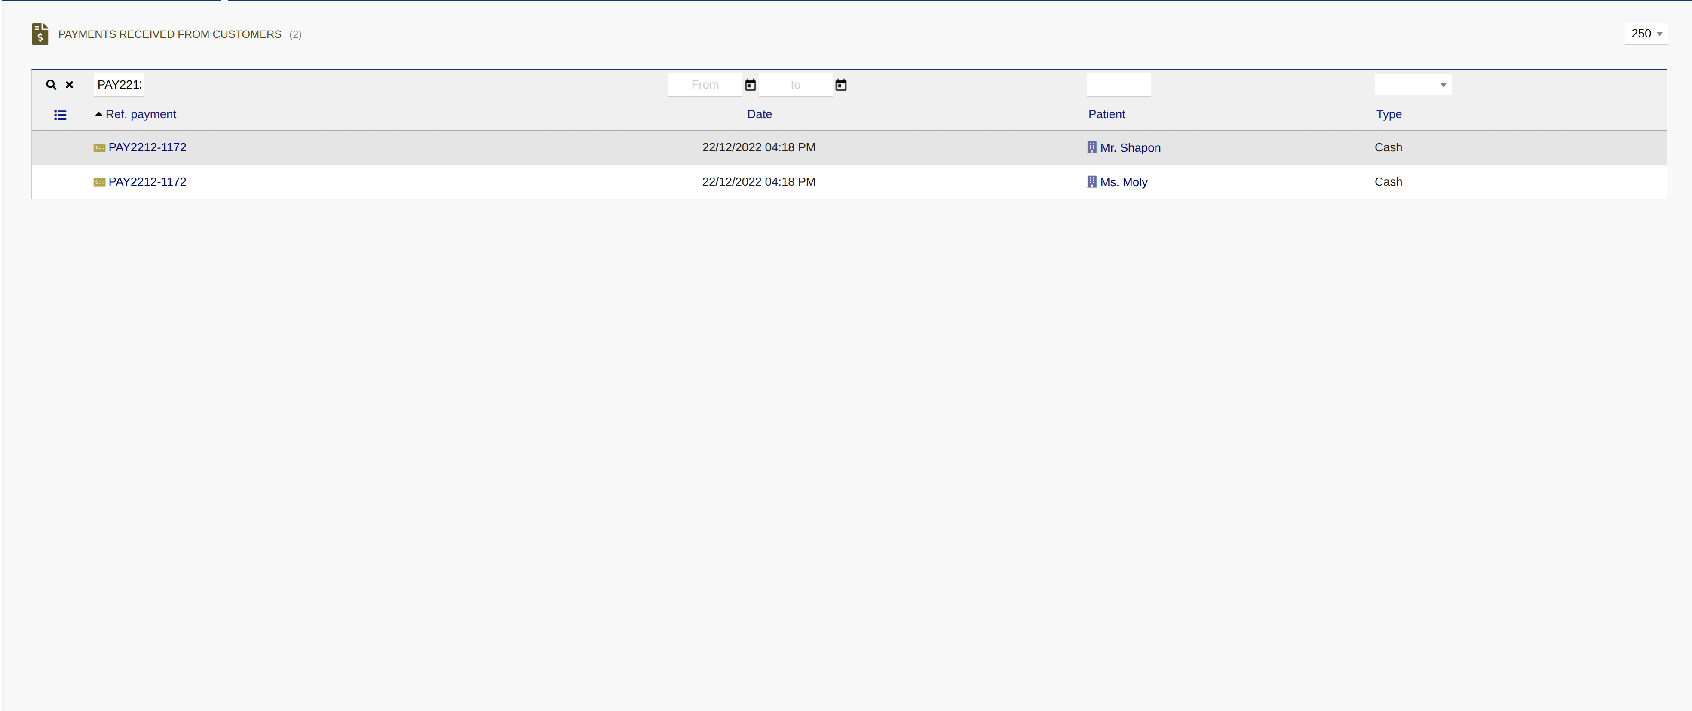This screenshot has width=1692, height=711.
Task: Click the building icon next to Mr. Shapon
Action: point(1091,147)
